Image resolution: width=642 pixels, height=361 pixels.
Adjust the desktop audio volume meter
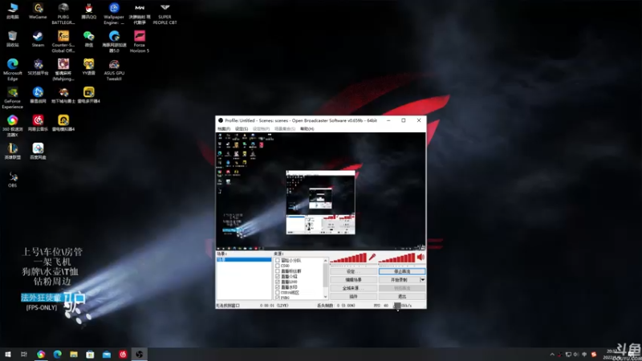396,258
